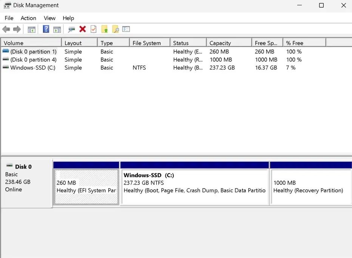This screenshot has width=352, height=258.
Task: Click the Healthy (E... status cell
Action: (188, 52)
